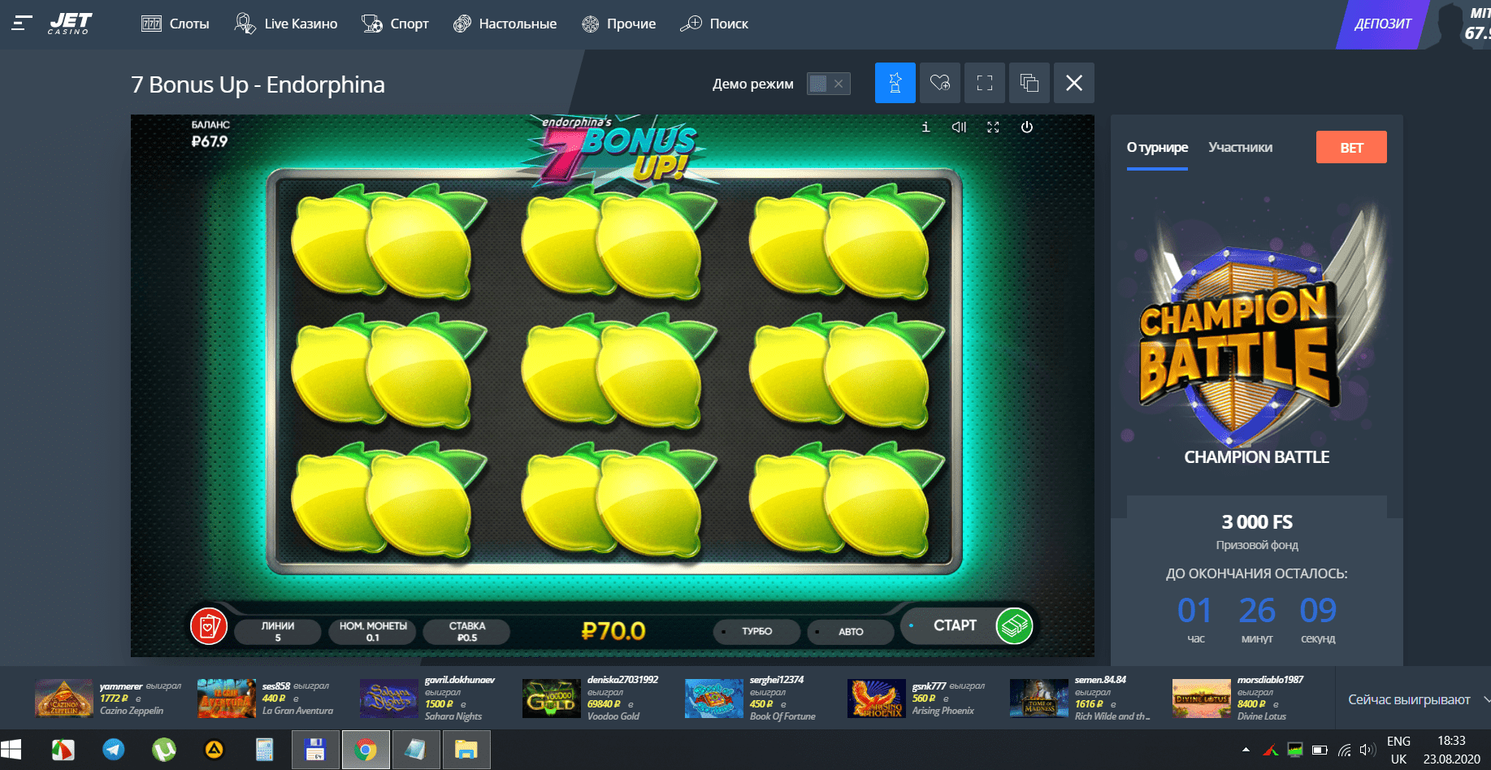This screenshot has height=770, width=1491.
Task: Open Поиск game search
Action: [x=714, y=24]
